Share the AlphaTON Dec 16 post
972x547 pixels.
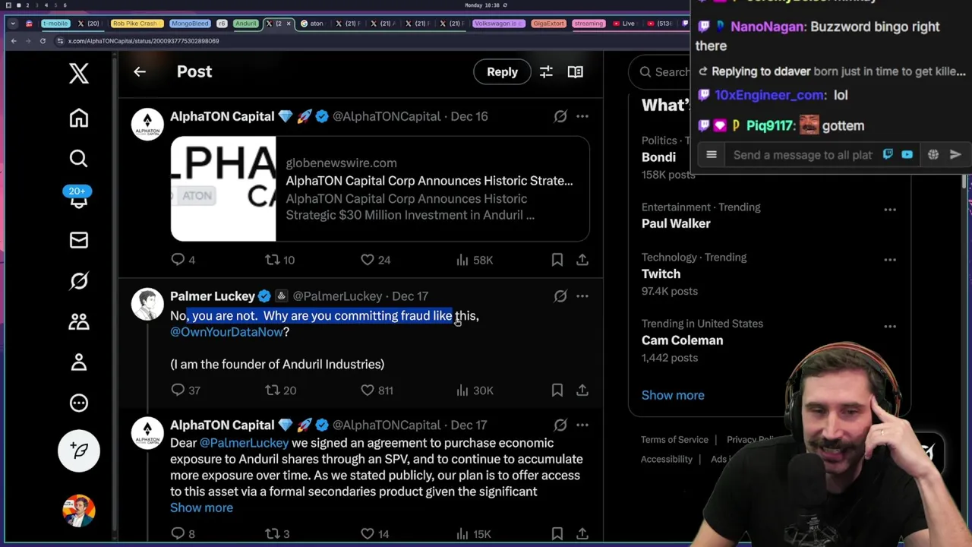pyautogui.click(x=582, y=260)
